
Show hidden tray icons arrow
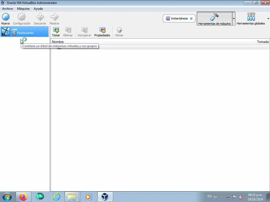point(222,197)
